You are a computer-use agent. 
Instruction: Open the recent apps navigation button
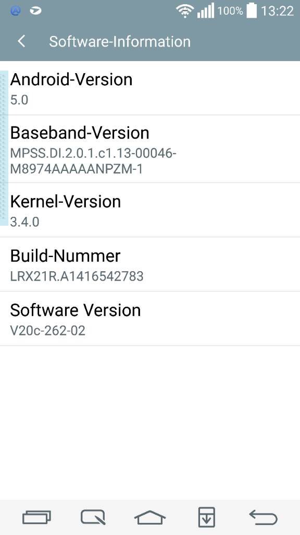coord(37,517)
